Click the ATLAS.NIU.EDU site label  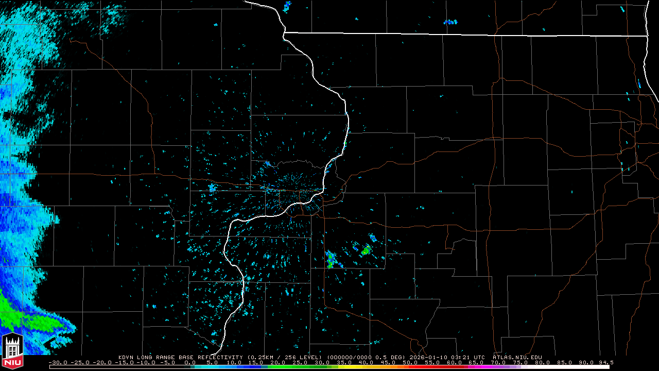click(x=517, y=357)
